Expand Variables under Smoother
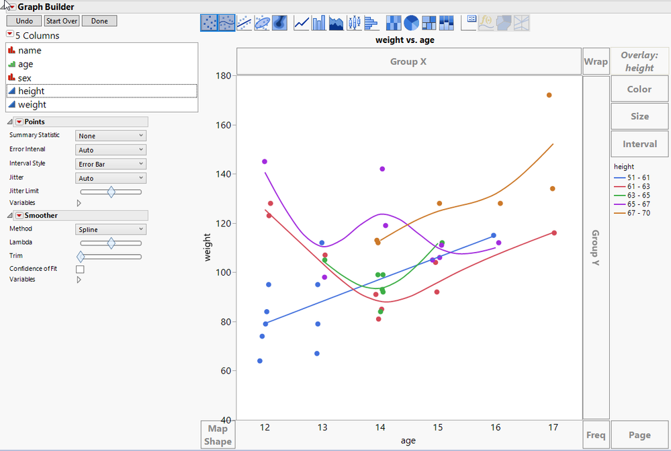The width and height of the screenshot is (671, 451). [x=79, y=280]
